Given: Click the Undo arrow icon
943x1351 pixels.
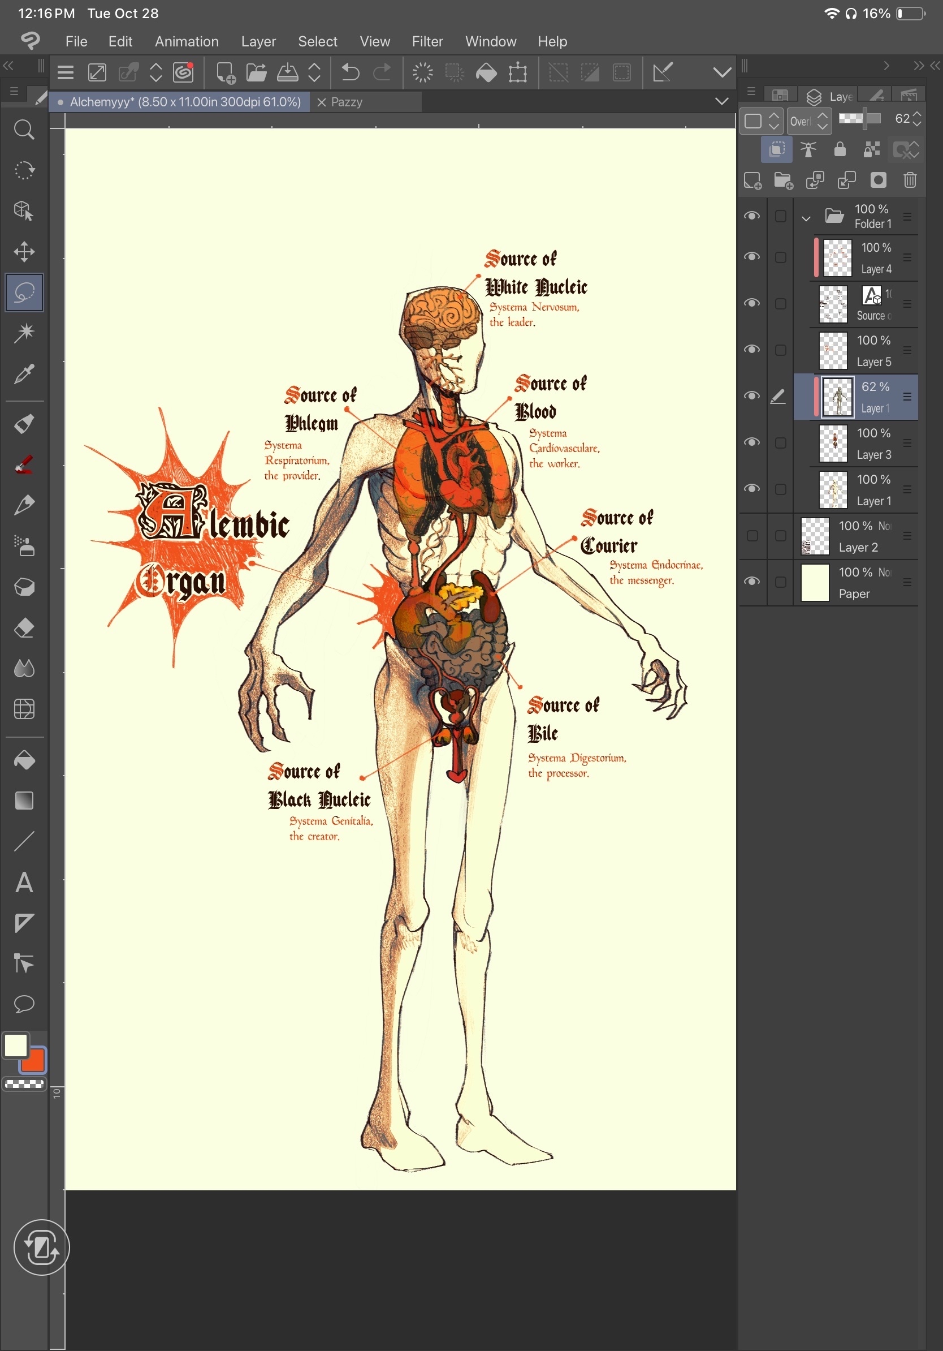Looking at the screenshot, I should tap(351, 73).
